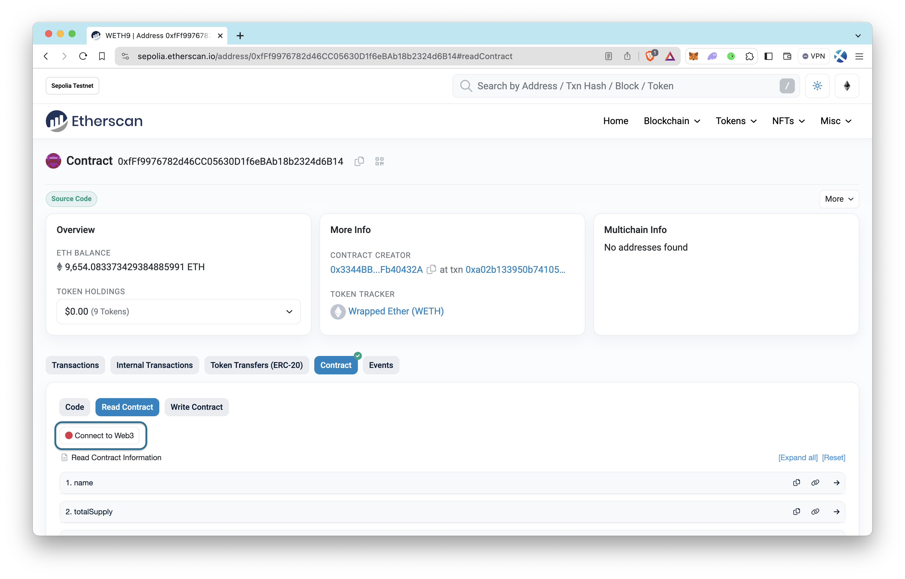Click the Reset link
The image size is (905, 579).
(x=834, y=458)
